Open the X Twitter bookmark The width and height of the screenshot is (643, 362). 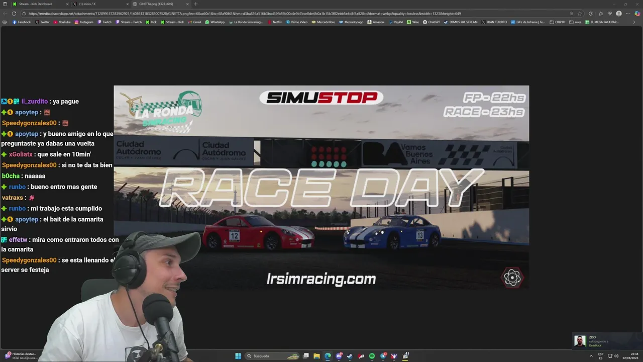43,22
